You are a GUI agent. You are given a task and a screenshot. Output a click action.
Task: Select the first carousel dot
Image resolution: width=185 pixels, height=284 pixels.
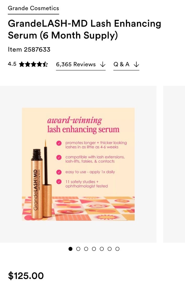(x=70, y=249)
